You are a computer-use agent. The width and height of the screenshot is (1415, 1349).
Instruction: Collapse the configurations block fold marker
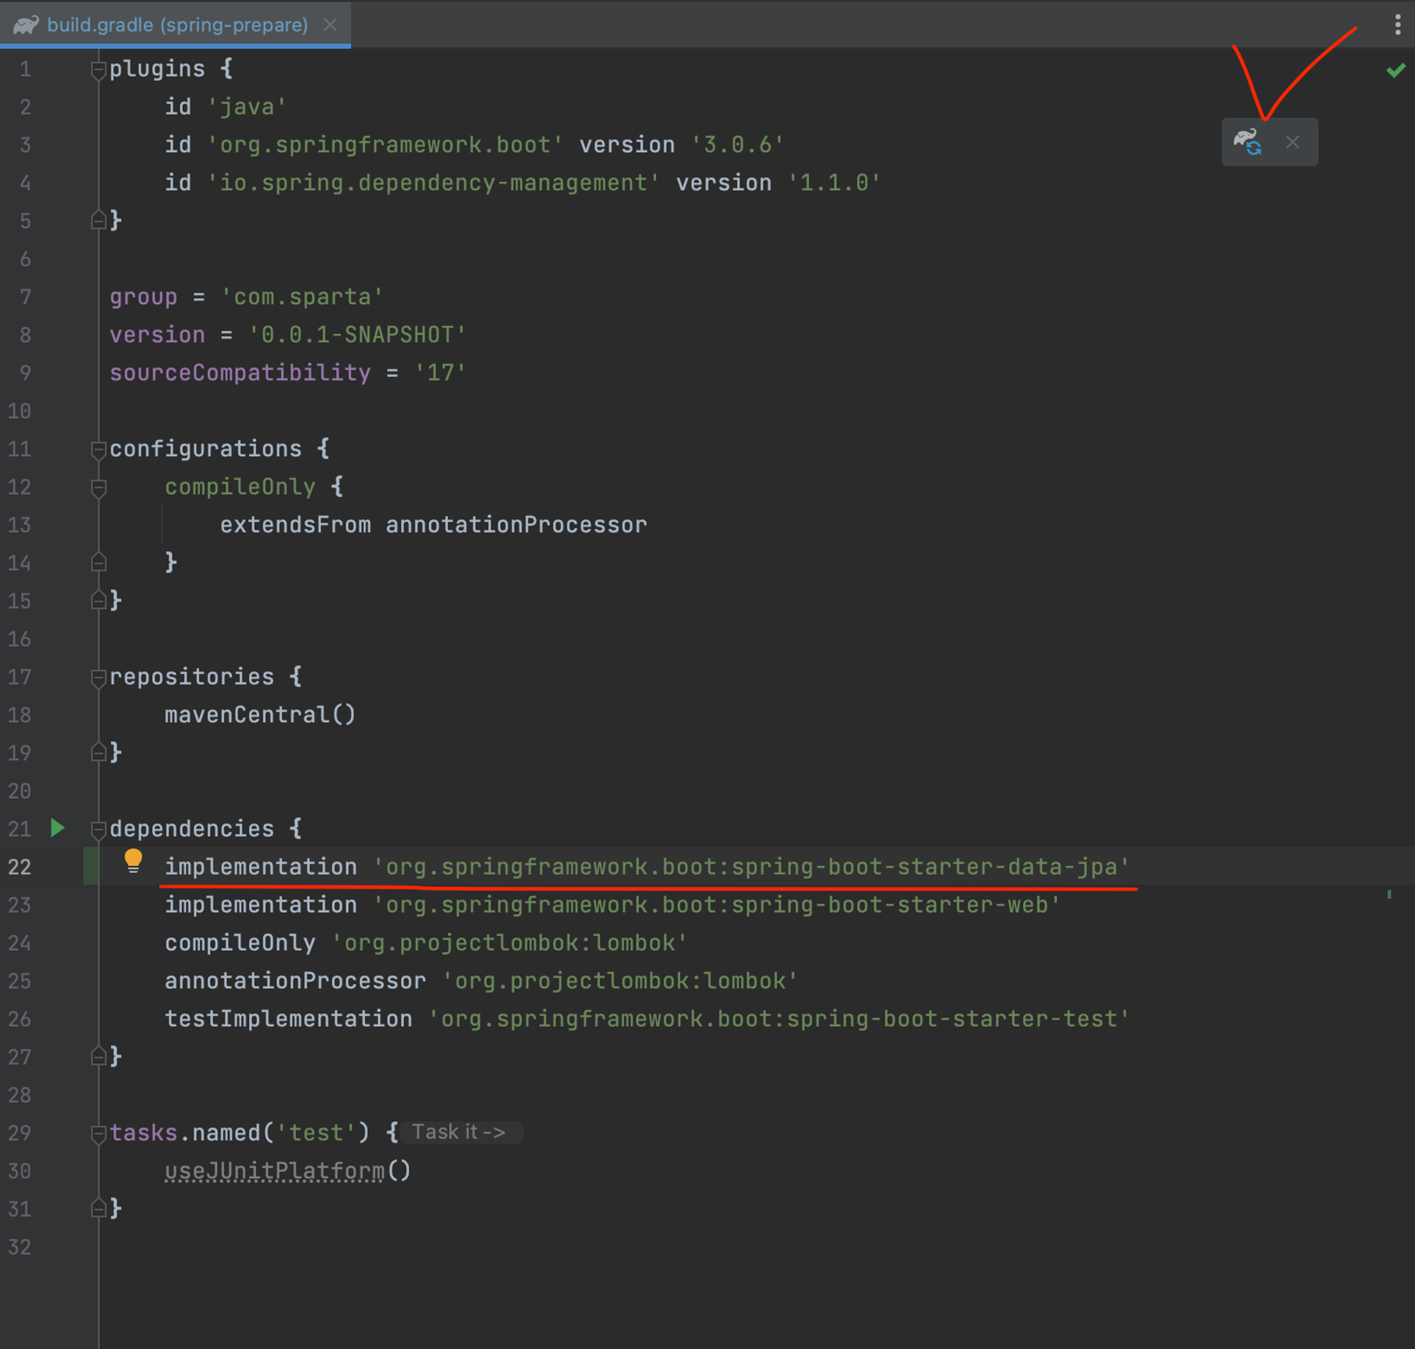point(98,449)
